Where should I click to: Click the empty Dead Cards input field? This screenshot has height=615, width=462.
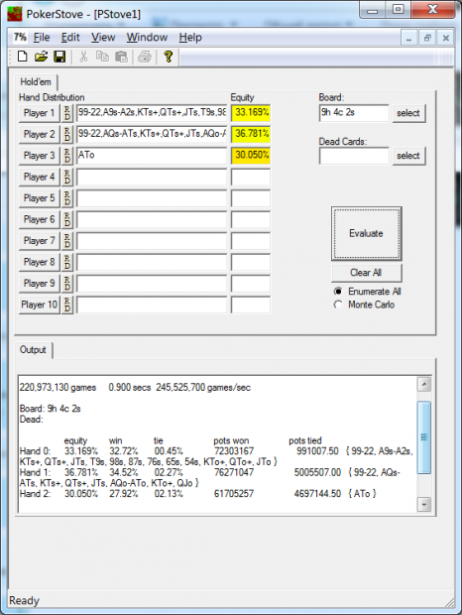click(354, 156)
